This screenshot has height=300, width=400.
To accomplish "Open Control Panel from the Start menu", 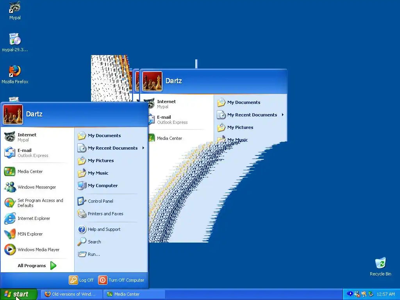I will coord(111,201).
